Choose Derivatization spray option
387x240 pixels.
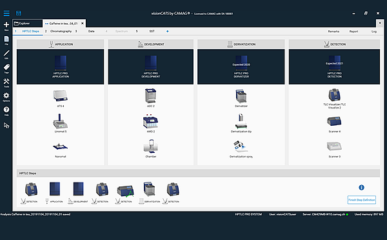click(x=241, y=149)
